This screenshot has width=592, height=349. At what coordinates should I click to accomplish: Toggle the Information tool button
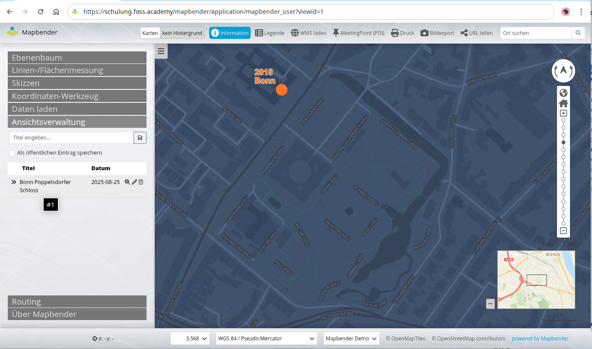point(230,33)
